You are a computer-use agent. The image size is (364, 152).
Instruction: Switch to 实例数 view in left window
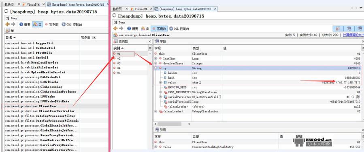[x=51, y=25]
